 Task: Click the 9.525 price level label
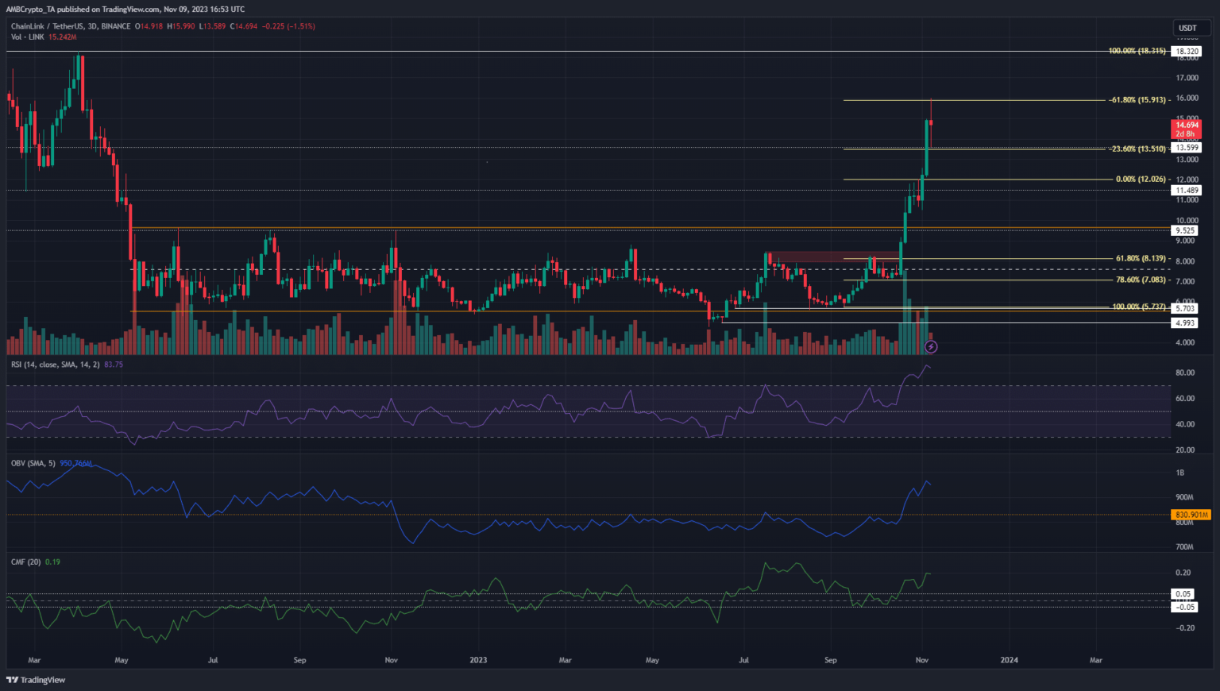(x=1185, y=230)
